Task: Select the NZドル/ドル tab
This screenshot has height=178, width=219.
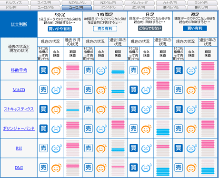Action: (x=77, y=3)
